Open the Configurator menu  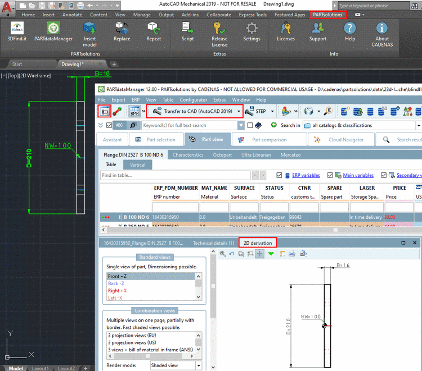pyautogui.click(x=193, y=100)
